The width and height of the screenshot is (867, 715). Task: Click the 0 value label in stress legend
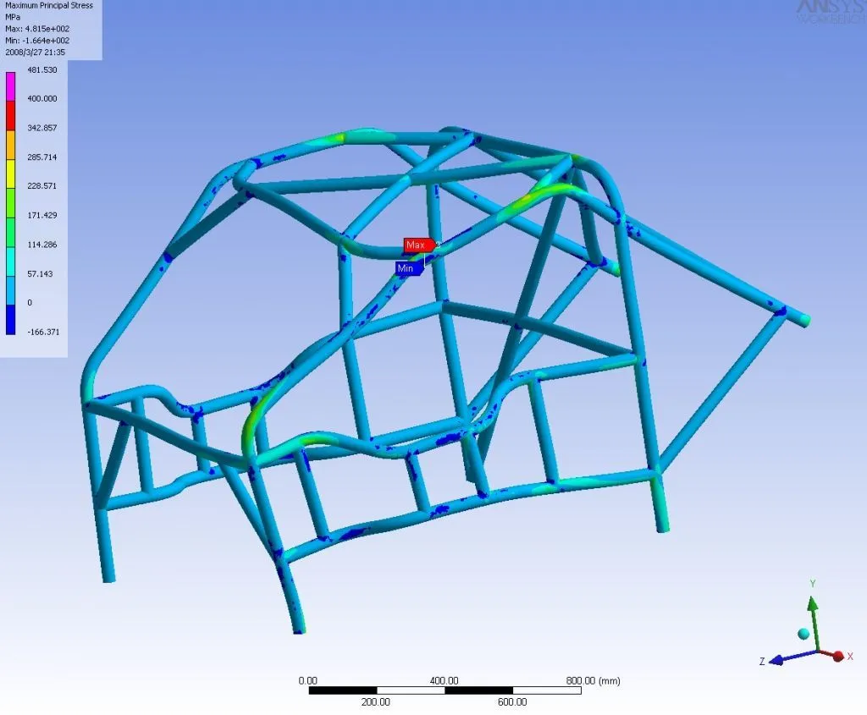30,303
